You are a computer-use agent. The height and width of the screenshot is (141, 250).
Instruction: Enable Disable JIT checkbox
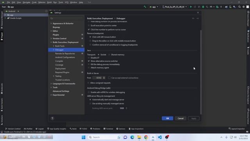89,58
